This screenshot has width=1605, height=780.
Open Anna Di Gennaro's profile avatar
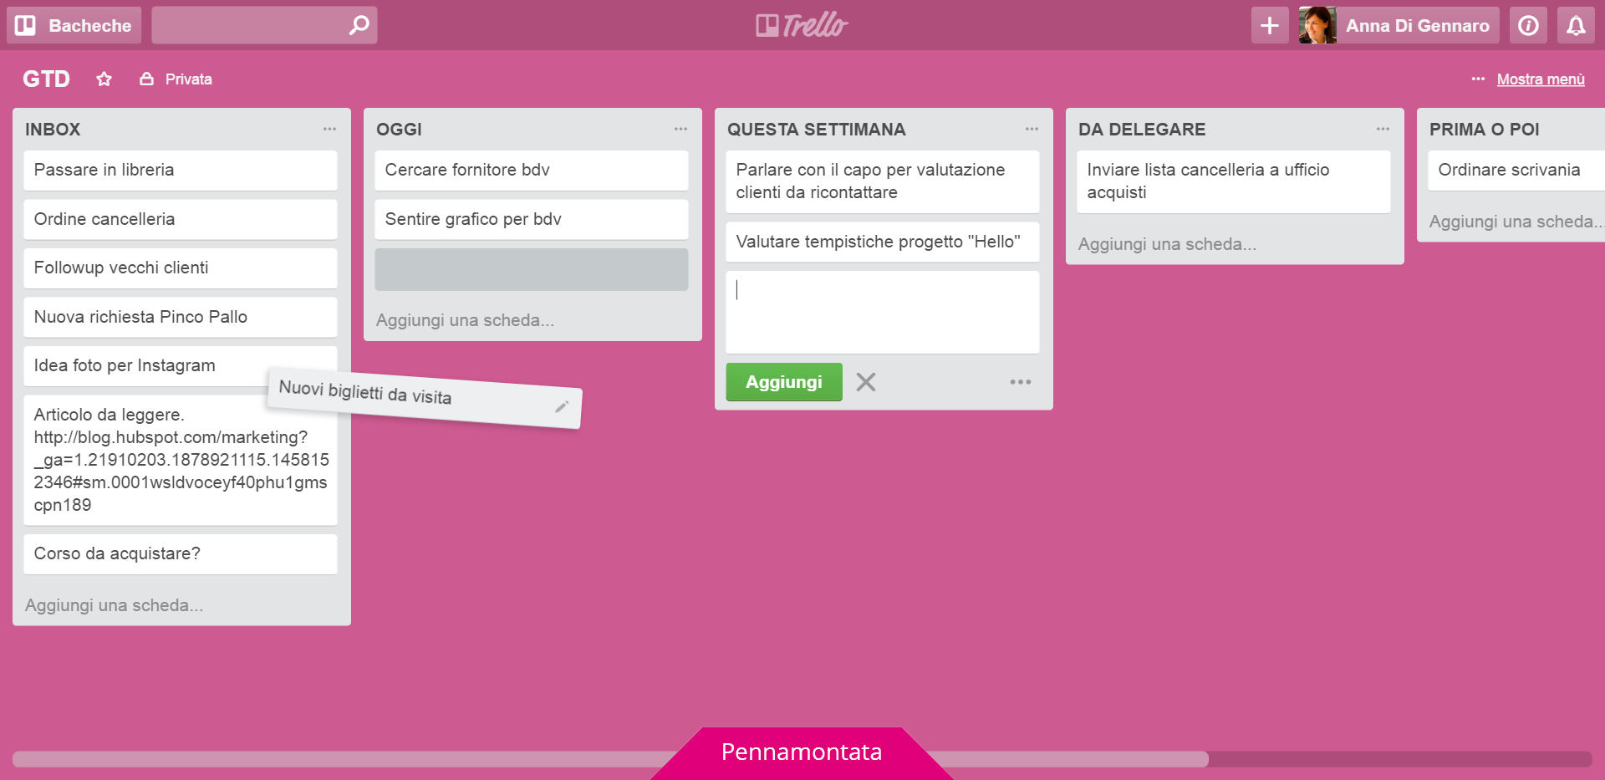[1317, 25]
